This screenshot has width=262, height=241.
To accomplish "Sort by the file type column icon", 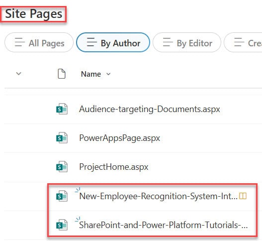I will click(x=62, y=74).
